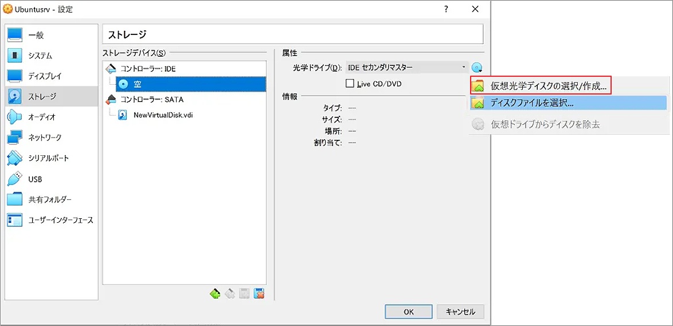Go to ネットワーク settings
The image size is (673, 326).
click(x=52, y=138)
